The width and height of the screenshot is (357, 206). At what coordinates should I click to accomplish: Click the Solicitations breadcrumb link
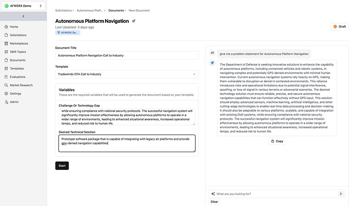pyautogui.click(x=63, y=10)
